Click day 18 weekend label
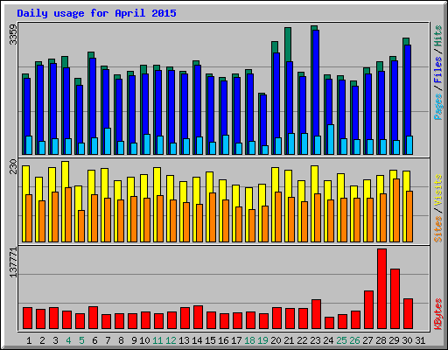This screenshot has height=350, width=448. click(x=249, y=340)
